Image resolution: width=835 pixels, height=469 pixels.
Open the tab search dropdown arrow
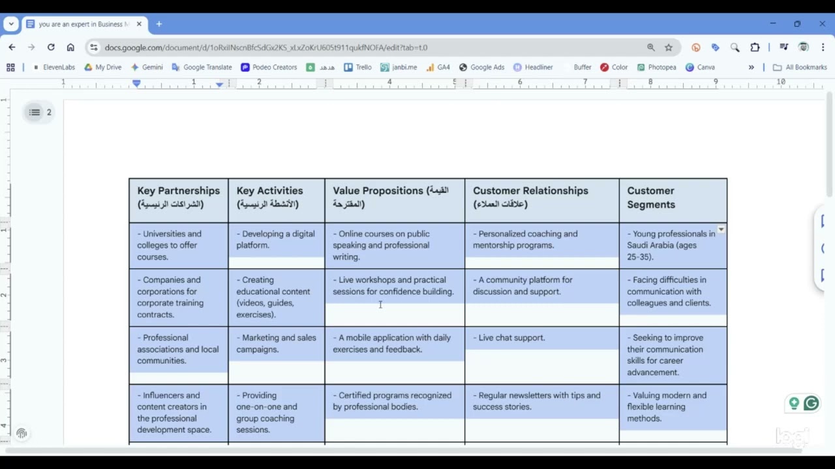point(11,24)
